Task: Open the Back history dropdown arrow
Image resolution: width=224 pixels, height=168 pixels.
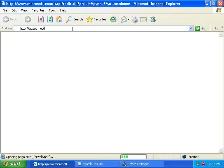Action: (20, 19)
